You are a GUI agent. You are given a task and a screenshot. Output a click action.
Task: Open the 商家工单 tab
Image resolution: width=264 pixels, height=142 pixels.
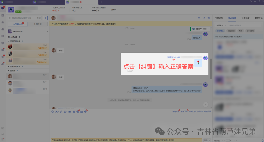point(259,18)
